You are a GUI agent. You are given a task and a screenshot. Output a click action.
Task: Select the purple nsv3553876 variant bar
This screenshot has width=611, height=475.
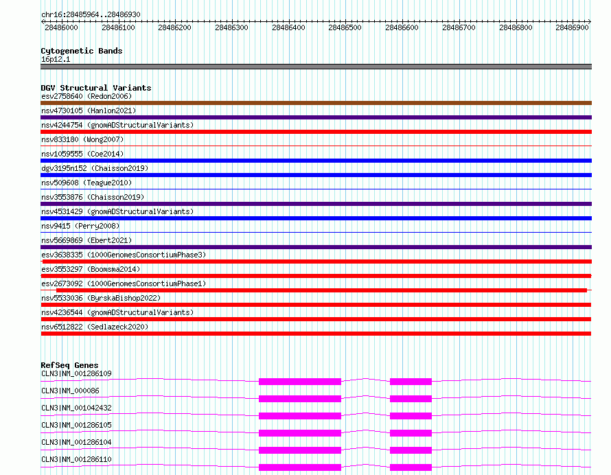[x=316, y=204]
